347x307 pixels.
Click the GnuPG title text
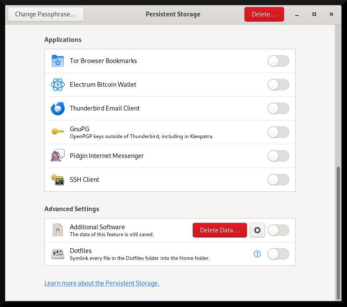(80, 129)
